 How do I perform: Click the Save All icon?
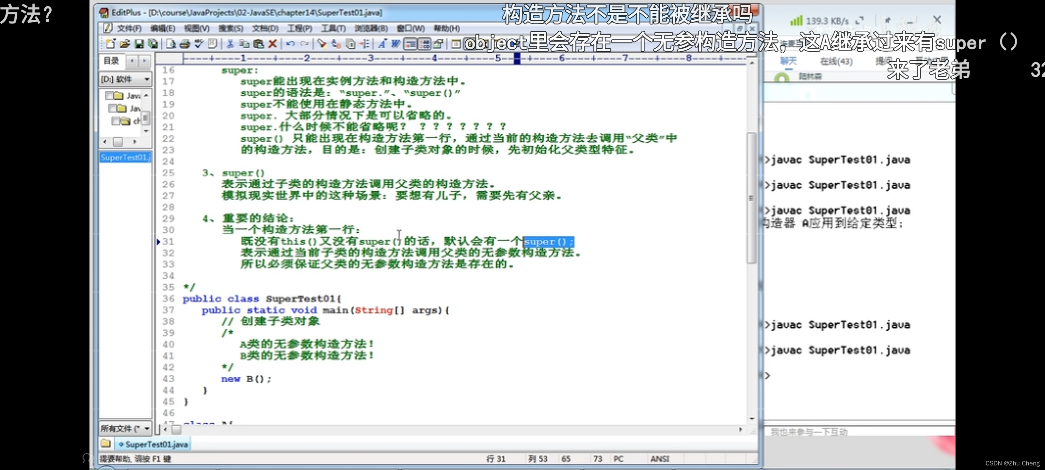click(x=153, y=43)
